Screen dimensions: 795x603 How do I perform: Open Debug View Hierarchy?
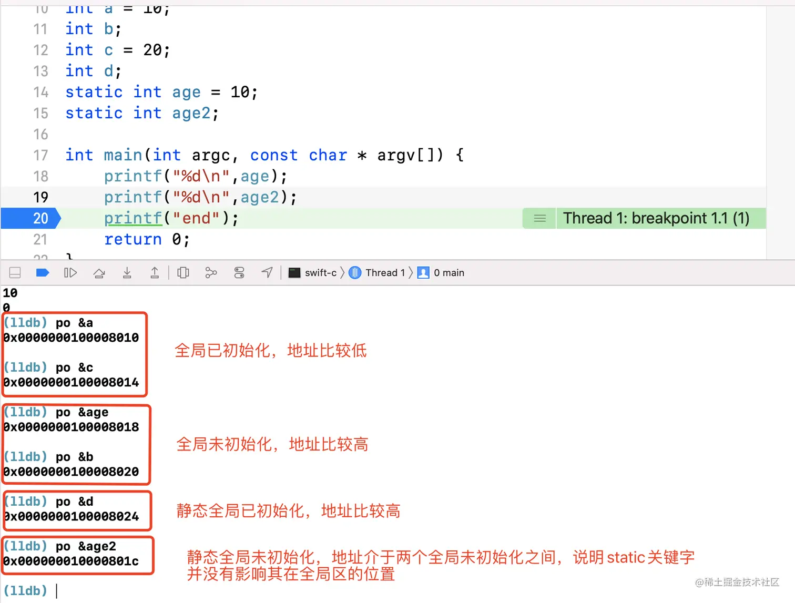click(183, 272)
